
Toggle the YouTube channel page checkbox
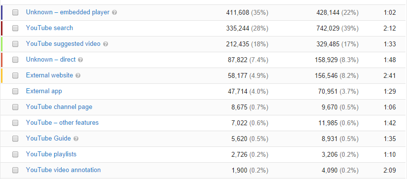coord(15,107)
